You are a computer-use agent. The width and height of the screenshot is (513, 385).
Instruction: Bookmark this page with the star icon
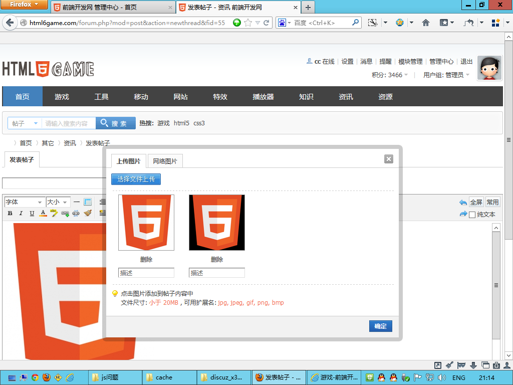point(248,23)
